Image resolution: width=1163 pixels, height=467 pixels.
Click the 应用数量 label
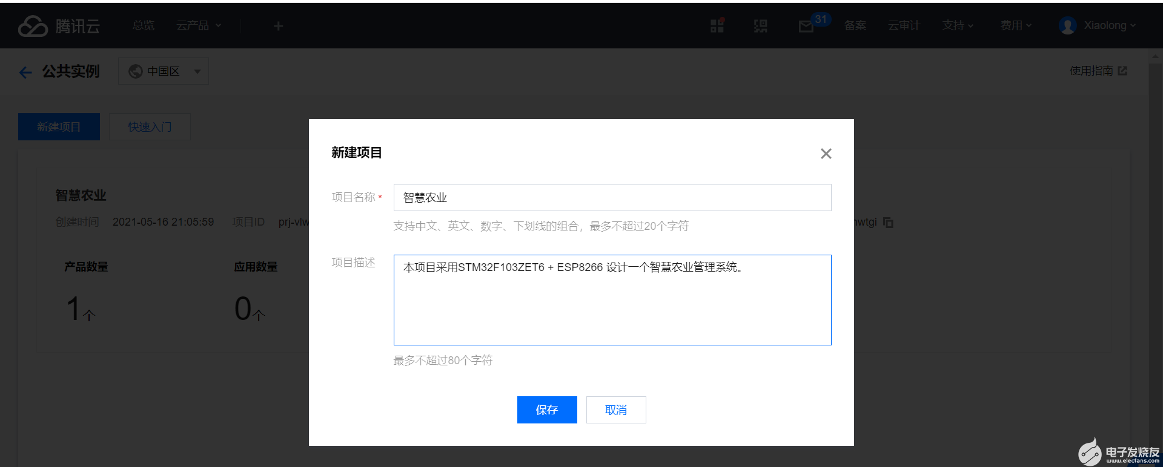click(x=256, y=267)
